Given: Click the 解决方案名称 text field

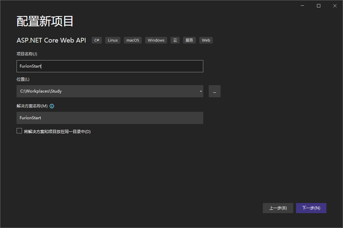Looking at the screenshot, I should (110, 118).
